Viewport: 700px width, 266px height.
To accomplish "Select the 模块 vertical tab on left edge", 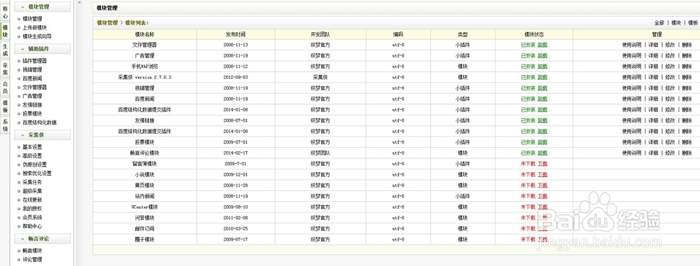I will pyautogui.click(x=5, y=31).
